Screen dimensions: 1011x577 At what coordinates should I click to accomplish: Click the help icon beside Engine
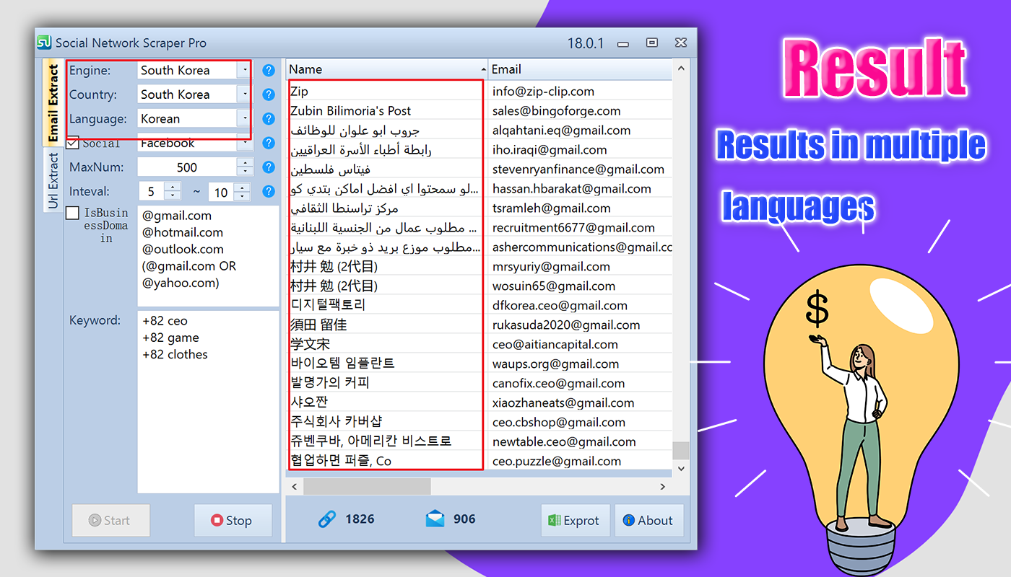tap(269, 71)
